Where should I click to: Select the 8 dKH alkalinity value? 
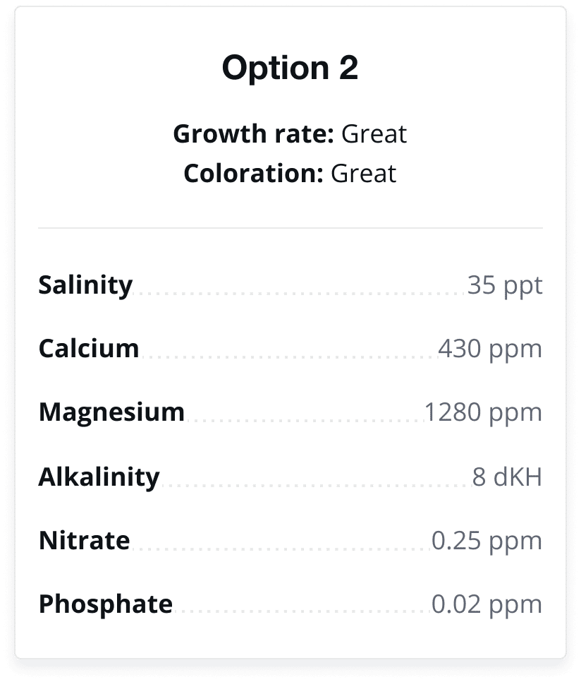tap(507, 477)
